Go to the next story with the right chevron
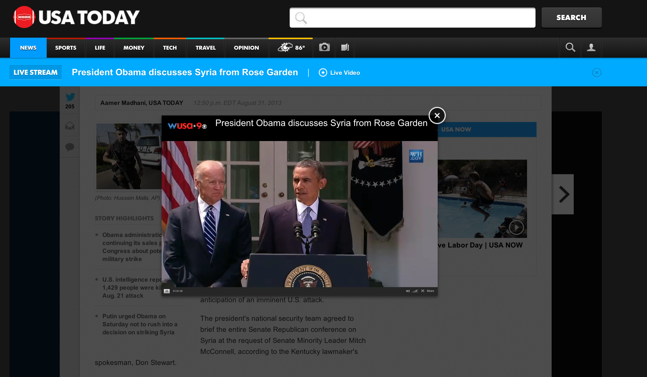Image resolution: width=647 pixels, height=377 pixels. click(563, 194)
